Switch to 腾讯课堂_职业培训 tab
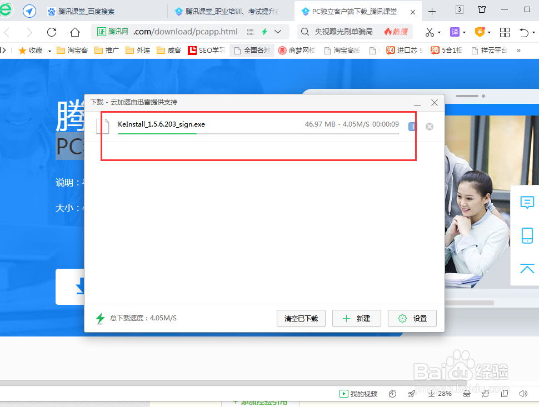Screen dimensions: 539x407 tap(231, 11)
